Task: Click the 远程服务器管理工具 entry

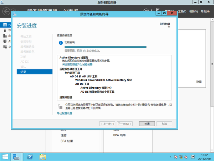Action: point(71,69)
